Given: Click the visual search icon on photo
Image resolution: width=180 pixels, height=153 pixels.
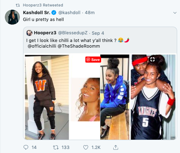Looking at the screenshot, I should (x=152, y=59).
